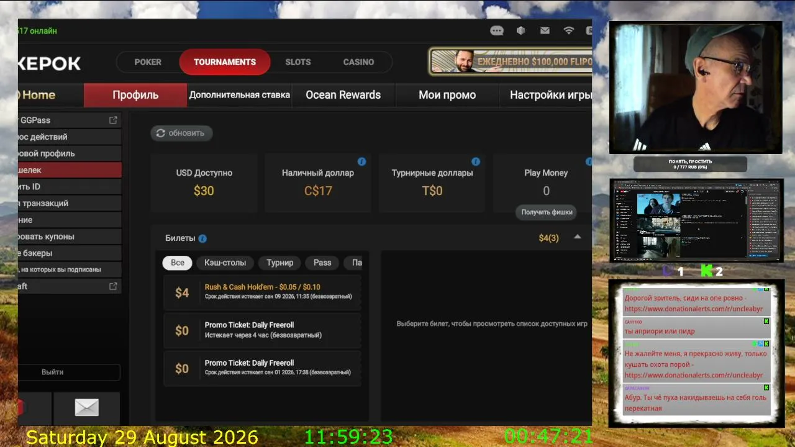The height and width of the screenshot is (447, 795).
Task: Filter tickets by Кэш-столы
Action: 225,263
